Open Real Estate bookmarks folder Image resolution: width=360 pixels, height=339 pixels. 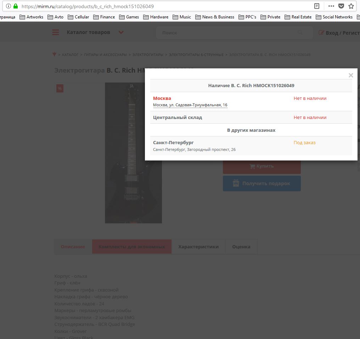click(x=298, y=17)
